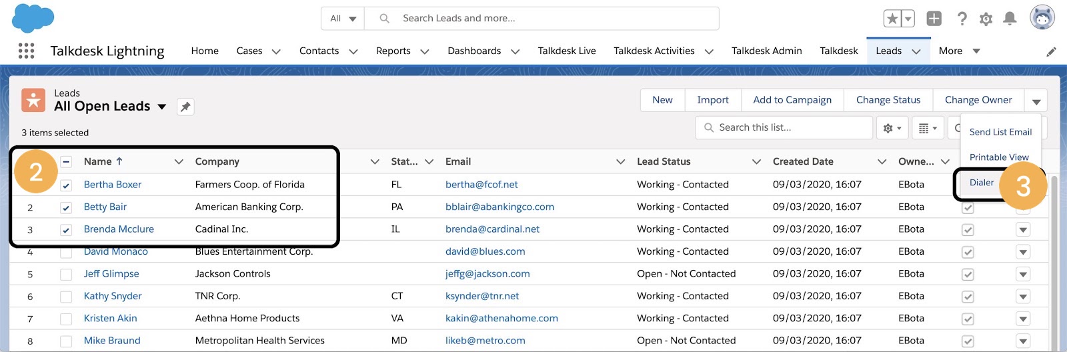Screen dimensions: 1067x352
Task: Select Kathy Snyder row checkbox
Action: pyautogui.click(x=66, y=297)
